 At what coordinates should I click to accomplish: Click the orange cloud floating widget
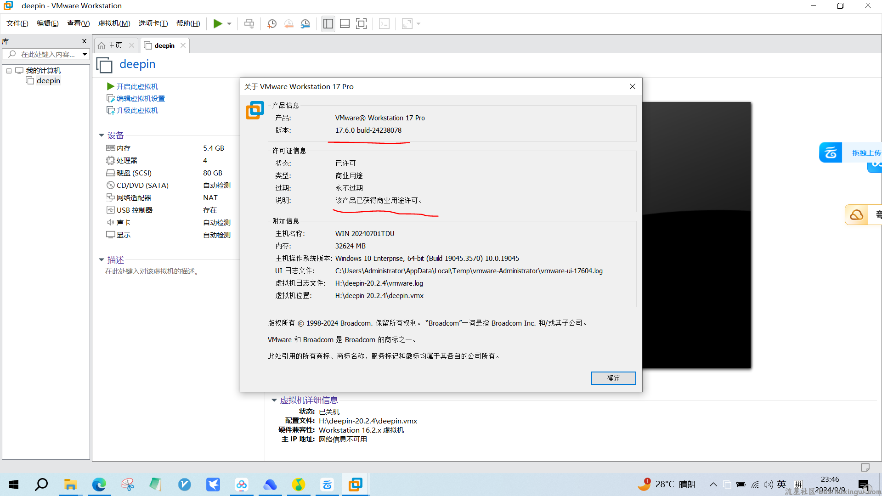click(863, 214)
